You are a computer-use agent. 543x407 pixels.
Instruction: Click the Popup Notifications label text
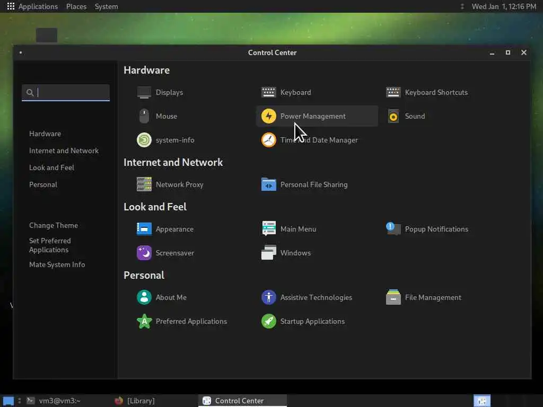[437, 229]
